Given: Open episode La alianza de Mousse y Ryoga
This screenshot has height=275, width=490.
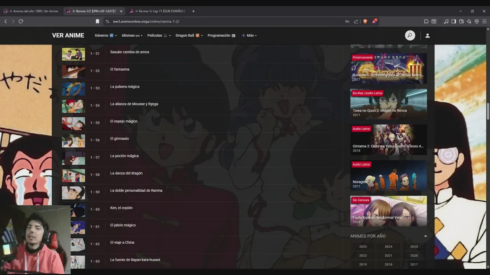Looking at the screenshot, I should [134, 104].
